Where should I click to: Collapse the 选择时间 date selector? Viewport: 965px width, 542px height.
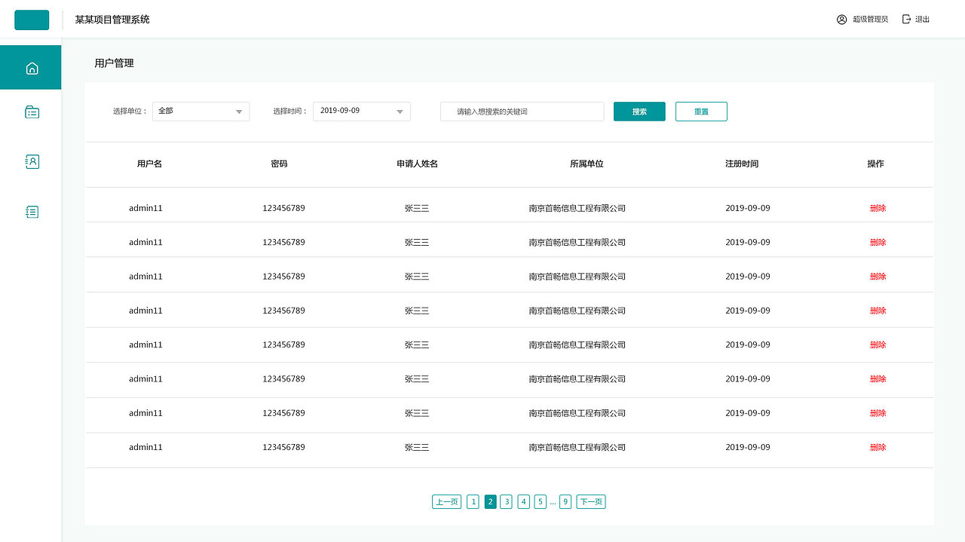coord(400,111)
